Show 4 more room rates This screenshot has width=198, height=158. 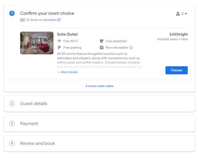point(99,86)
